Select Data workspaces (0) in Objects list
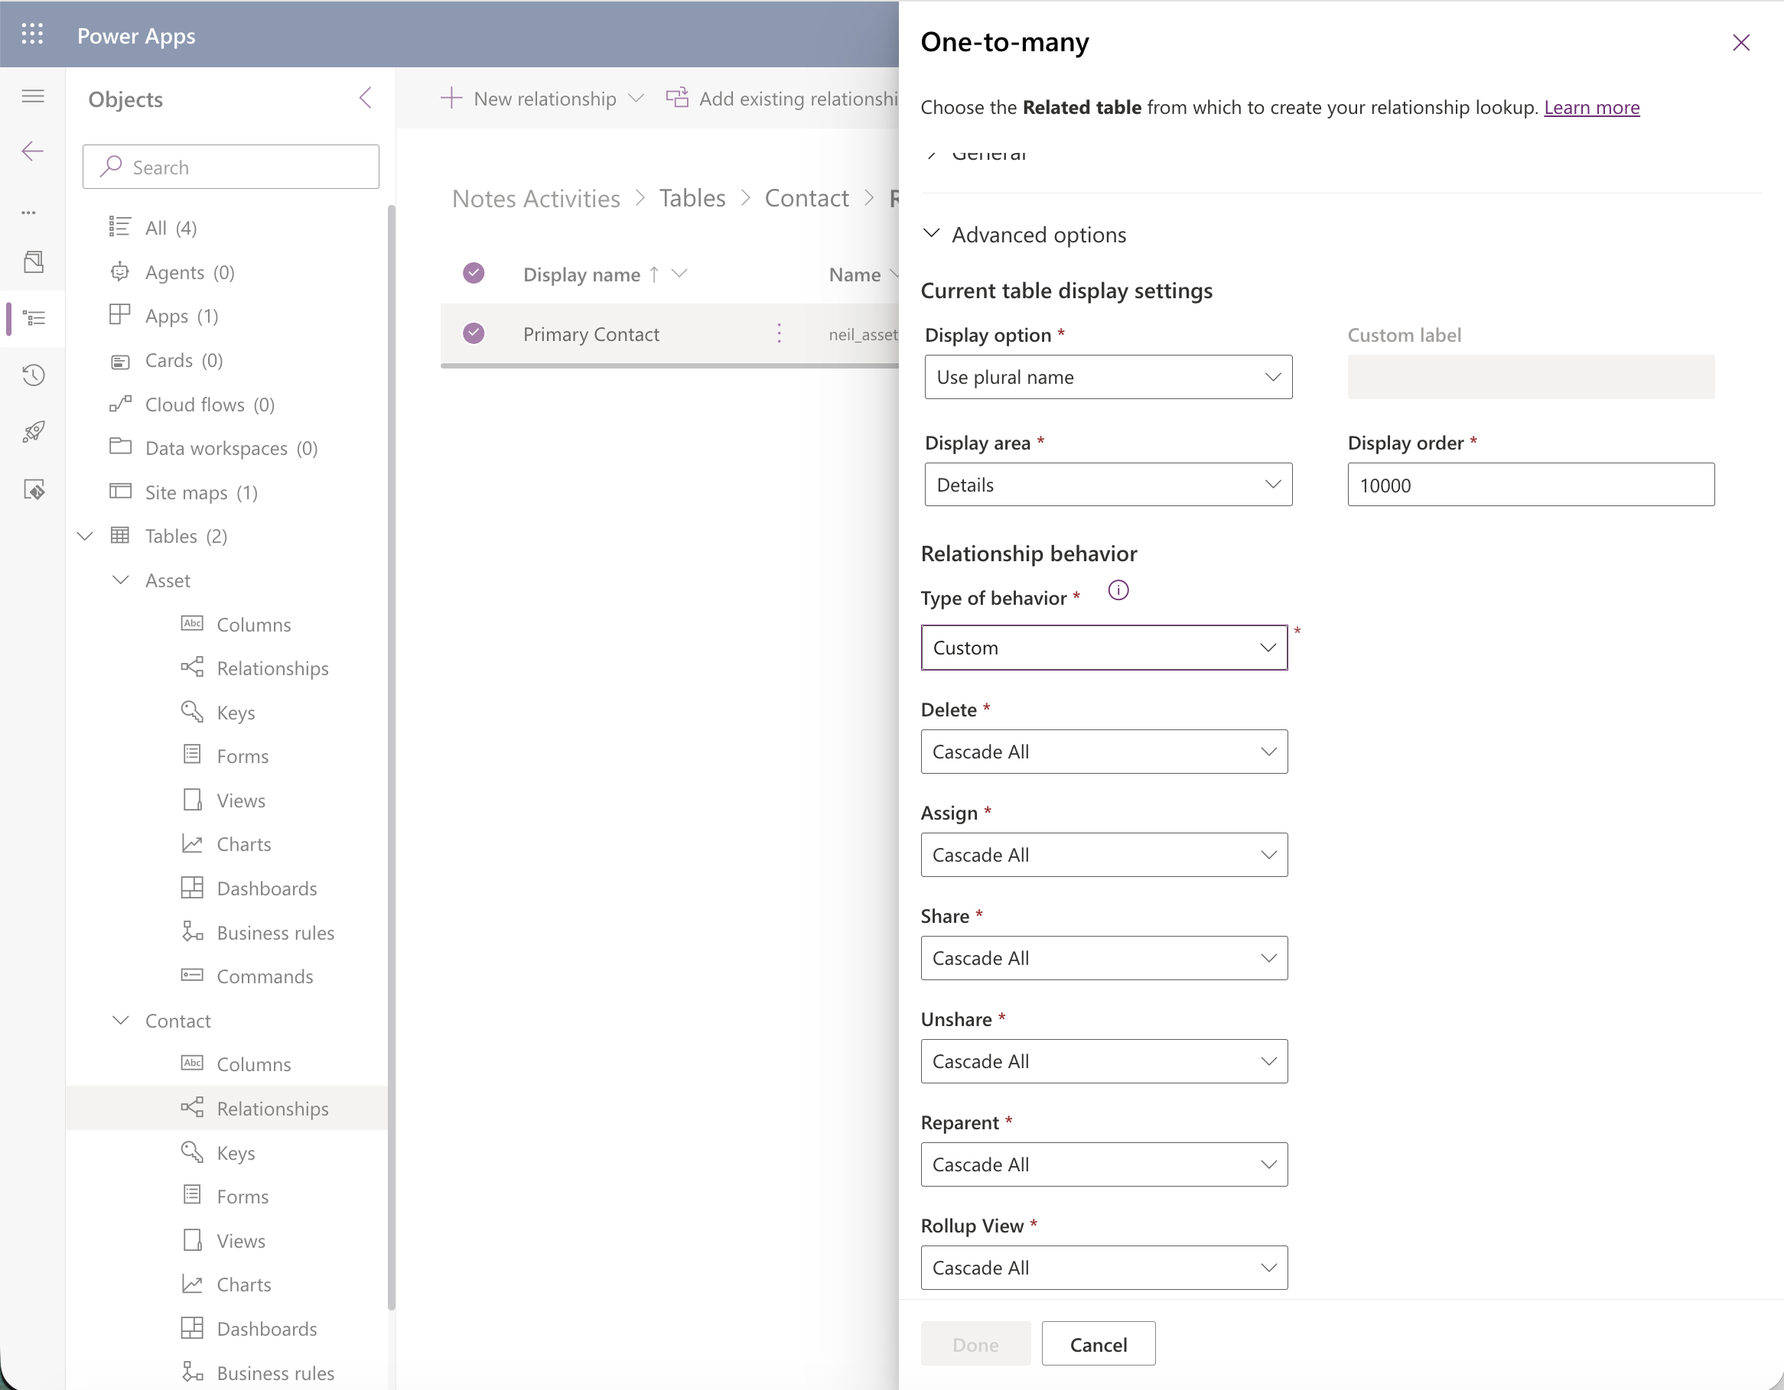Viewport: 1784px width, 1390px height. pos(231,448)
